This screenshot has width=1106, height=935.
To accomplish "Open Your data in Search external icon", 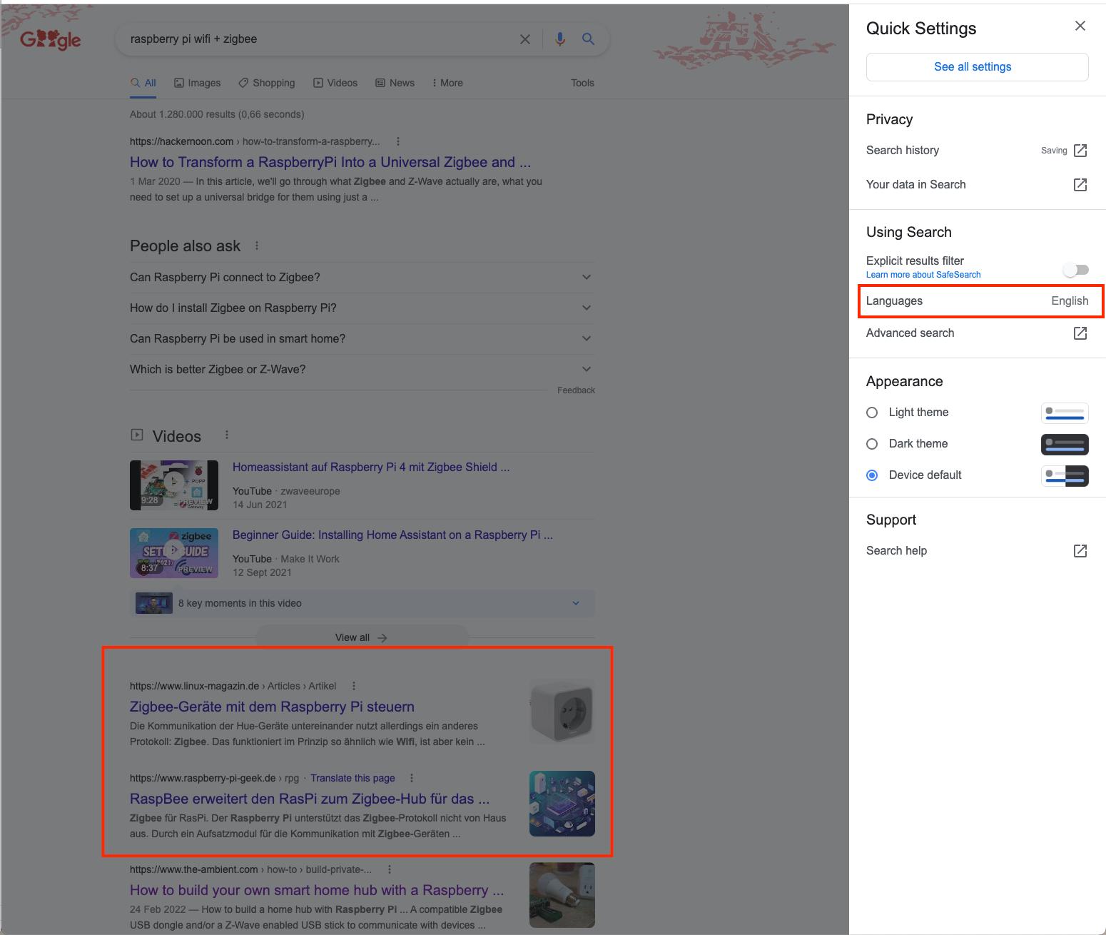I will tap(1080, 185).
